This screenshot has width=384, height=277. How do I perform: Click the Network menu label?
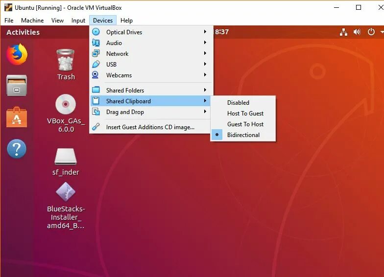pyautogui.click(x=117, y=54)
